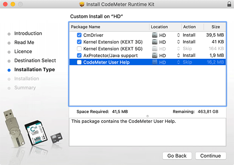Click the HD drive icon in KEXT 5G row
This screenshot has height=165, width=234.
tap(155, 49)
